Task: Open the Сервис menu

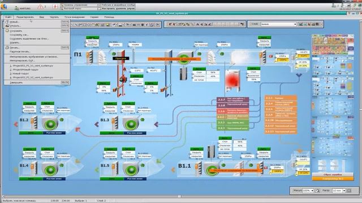Action: point(94,17)
